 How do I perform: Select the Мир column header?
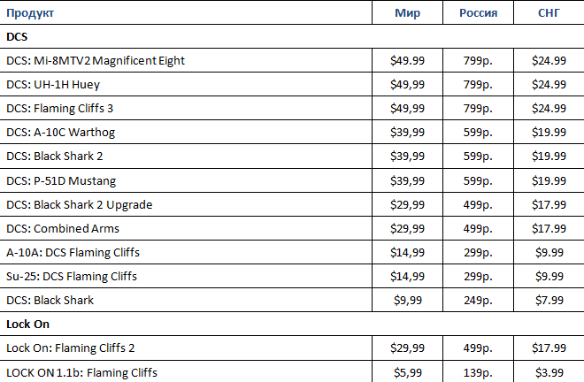[x=407, y=13]
